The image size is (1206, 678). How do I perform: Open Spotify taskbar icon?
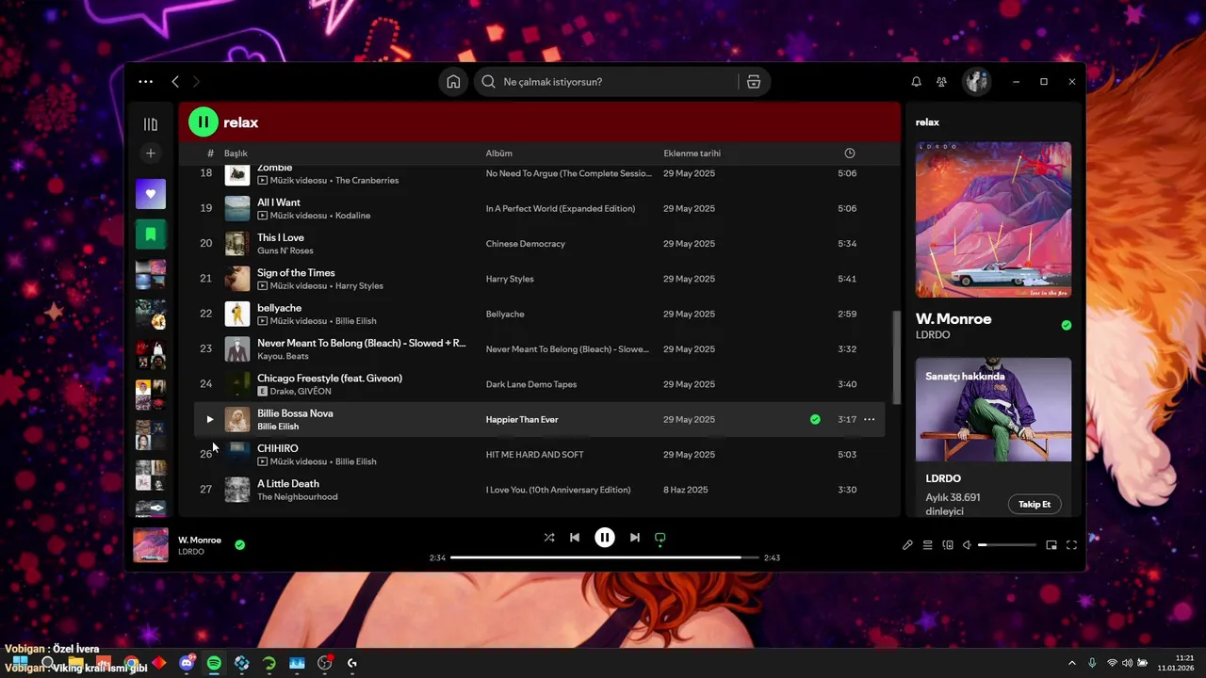pyautogui.click(x=214, y=663)
